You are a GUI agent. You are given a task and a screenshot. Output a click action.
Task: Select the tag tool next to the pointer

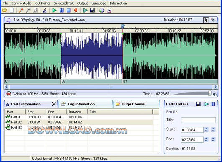point(213,20)
